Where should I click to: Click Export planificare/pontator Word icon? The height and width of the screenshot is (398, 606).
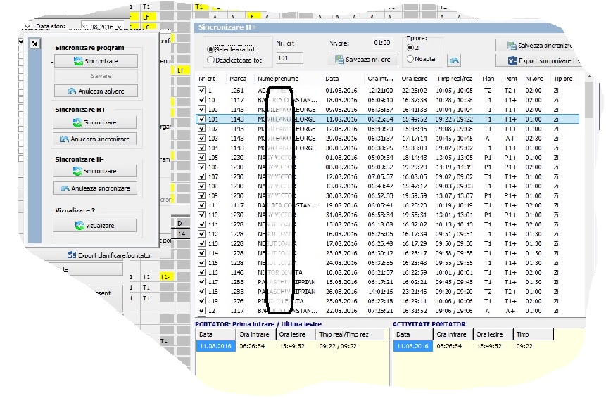pos(72,255)
